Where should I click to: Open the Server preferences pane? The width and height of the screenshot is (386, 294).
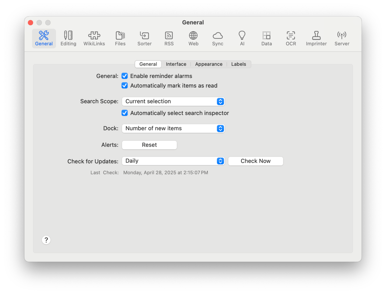342,38
